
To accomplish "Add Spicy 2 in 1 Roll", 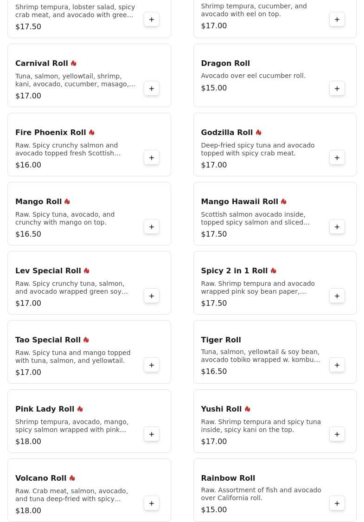I will [337, 296].
